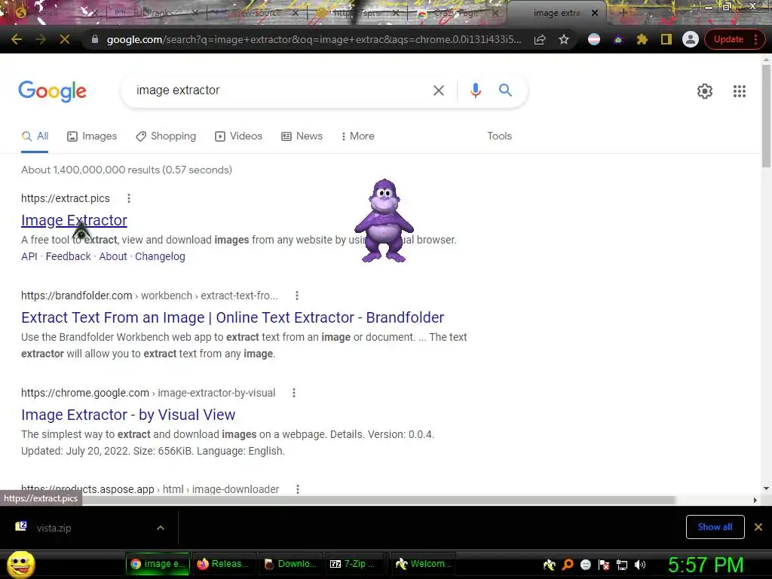Screen dimensions: 772x579
Task: Open the Google apps grid
Action: pos(739,91)
